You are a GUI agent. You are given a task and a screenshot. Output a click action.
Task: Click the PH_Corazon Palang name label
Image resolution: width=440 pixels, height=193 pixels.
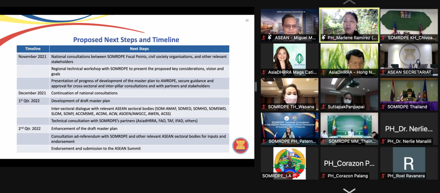point(348,176)
